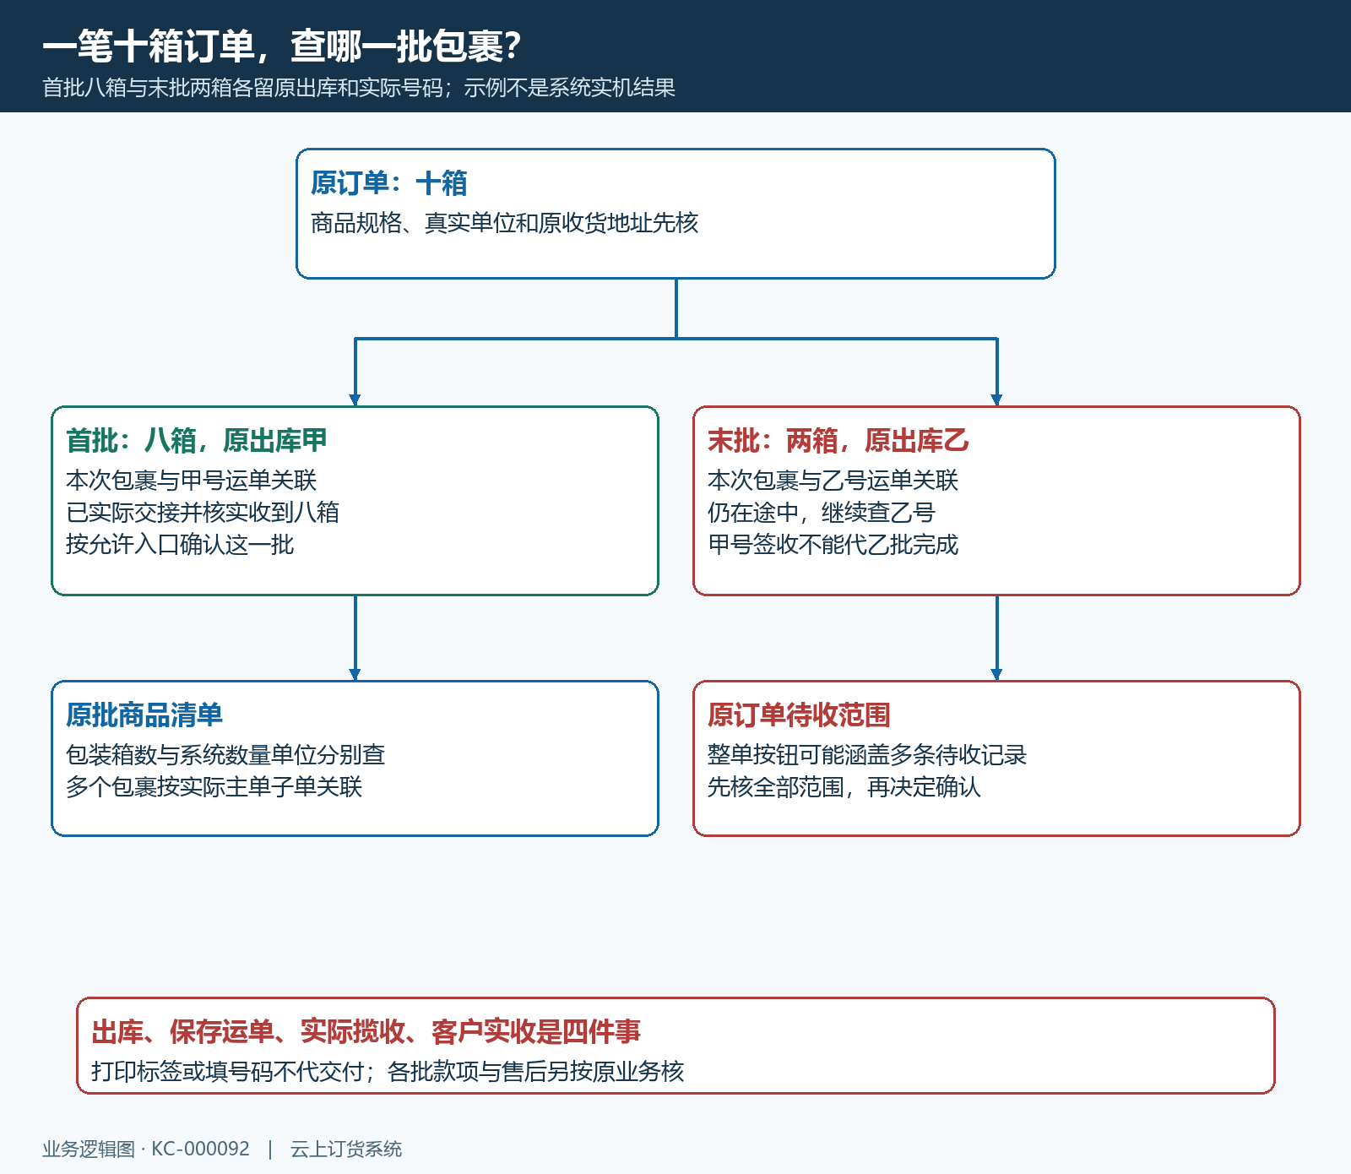Click the line '甲号签收不能代乙批完成'
The image size is (1351, 1174).
[x=833, y=545]
